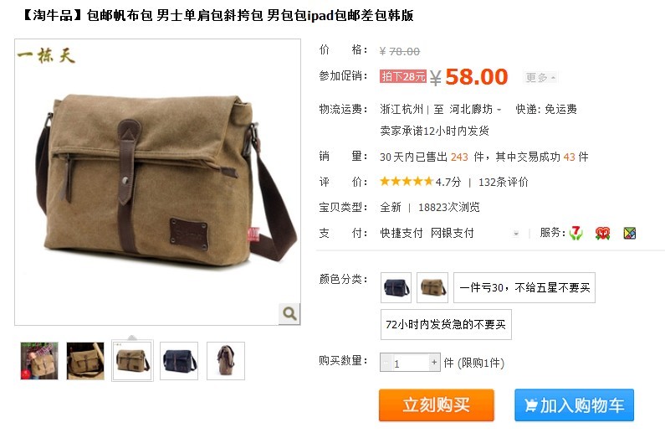665x433 pixels.
Task: Expand the 更多 promotions dropdown
Action: (x=540, y=77)
